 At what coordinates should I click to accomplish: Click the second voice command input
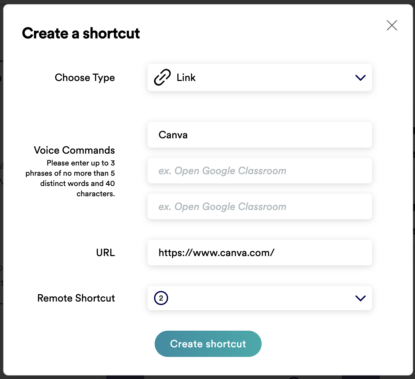point(259,171)
